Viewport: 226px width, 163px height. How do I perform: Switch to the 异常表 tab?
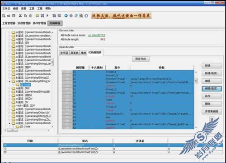pyautogui.click(x=75, y=53)
